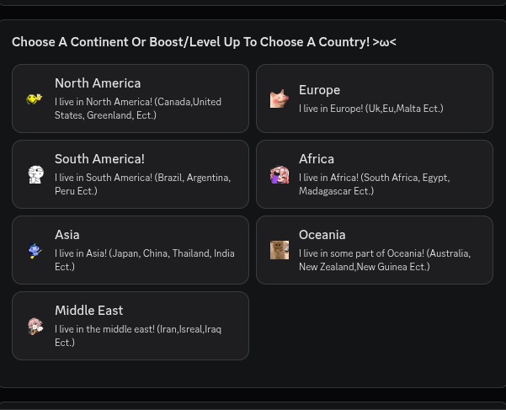Screen dimensions: 506x410
Task: Click the "Choose A Continent" heading text
Action: click(x=204, y=42)
